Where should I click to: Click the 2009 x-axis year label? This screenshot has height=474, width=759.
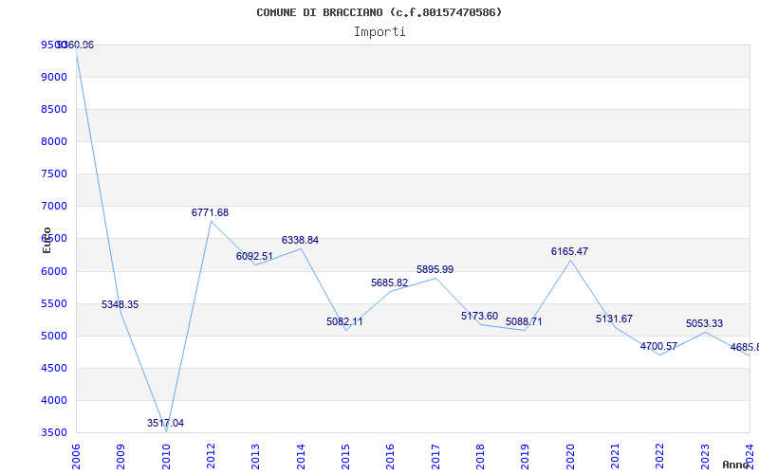point(121,457)
